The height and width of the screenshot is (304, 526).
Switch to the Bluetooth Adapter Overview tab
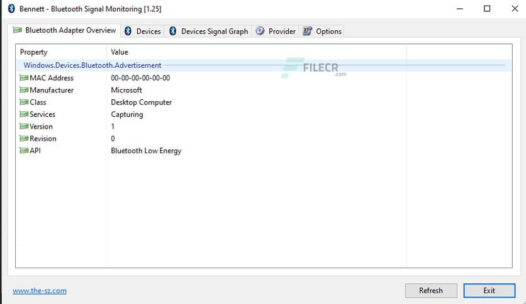pos(64,30)
